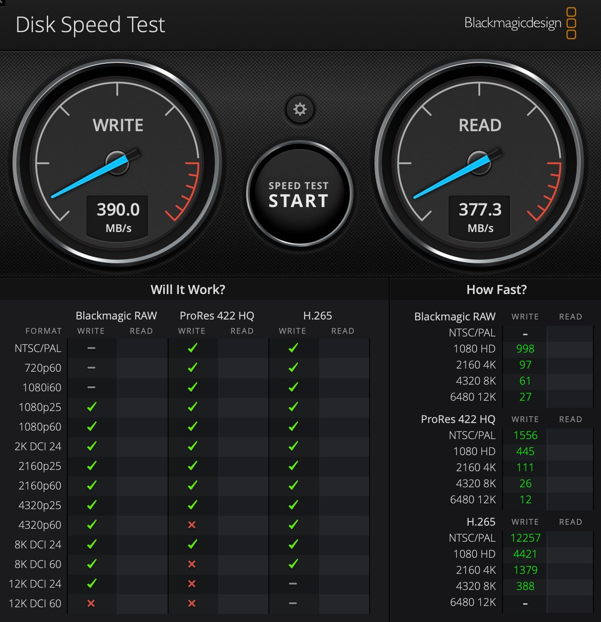
Task: Click the How Fast? heading
Action: click(497, 290)
